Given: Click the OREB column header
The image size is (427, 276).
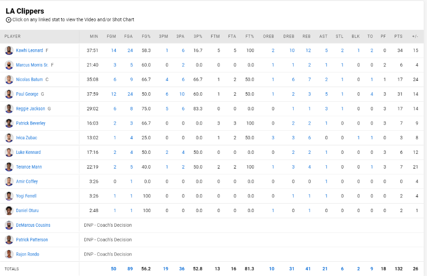Looking at the screenshot, I should point(269,36).
